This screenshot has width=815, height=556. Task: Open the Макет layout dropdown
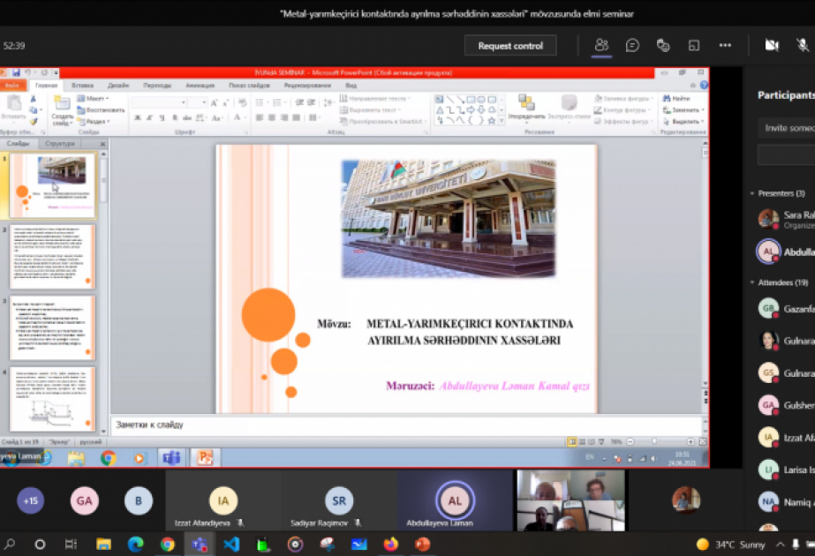[93, 98]
